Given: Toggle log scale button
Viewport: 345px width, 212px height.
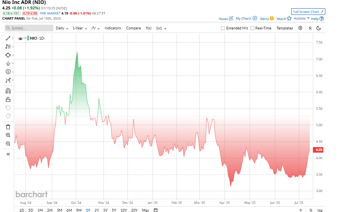Looking at the screenshot, I should point(320,210).
